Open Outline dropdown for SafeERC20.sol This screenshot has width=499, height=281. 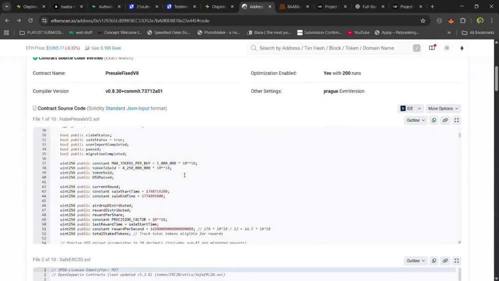click(x=415, y=261)
